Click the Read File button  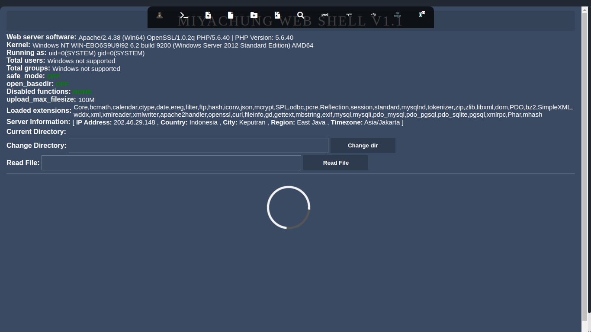coord(336,163)
